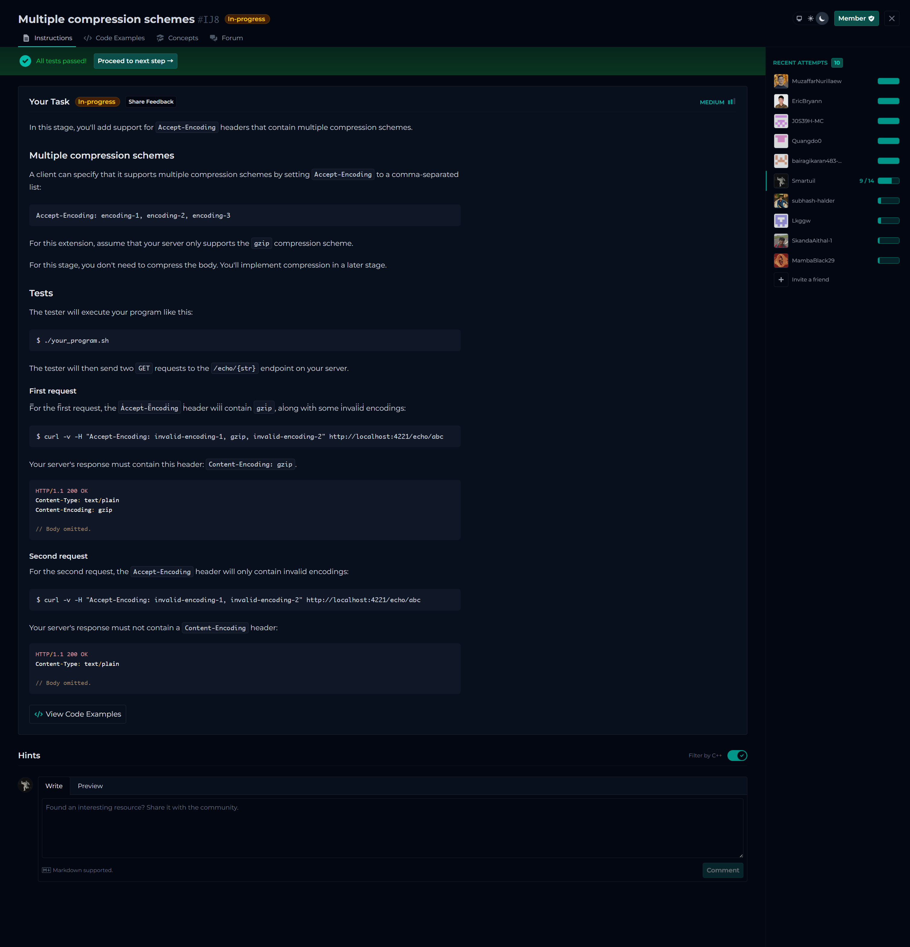Viewport: 910px width, 947px height.
Task: Click the MEDIUM difficulty bars icon
Action: tap(731, 102)
